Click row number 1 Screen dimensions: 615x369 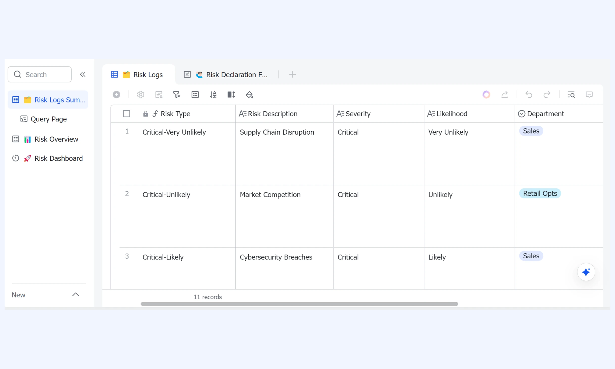[x=127, y=131]
